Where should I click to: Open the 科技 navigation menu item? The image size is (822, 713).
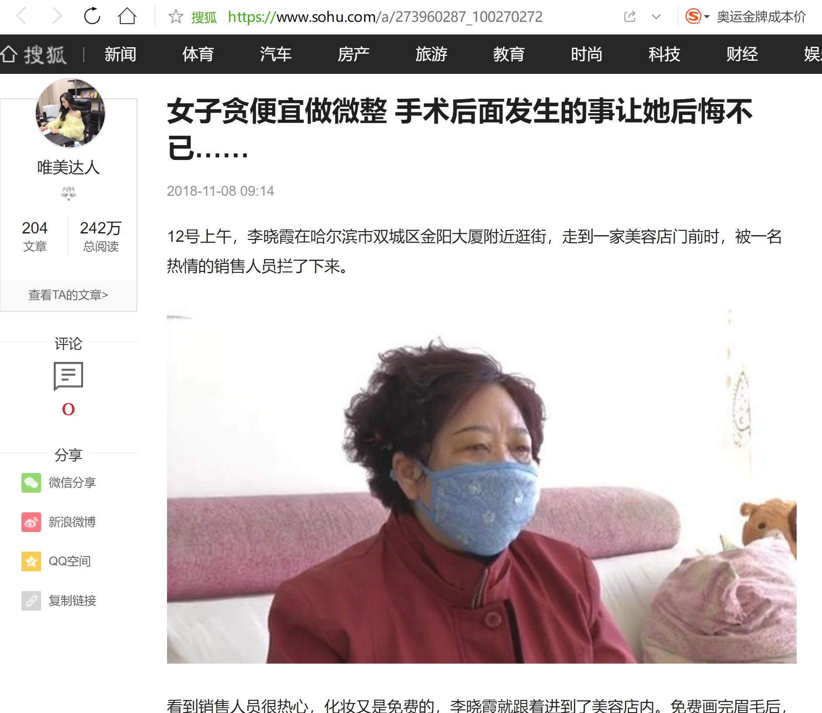[664, 54]
